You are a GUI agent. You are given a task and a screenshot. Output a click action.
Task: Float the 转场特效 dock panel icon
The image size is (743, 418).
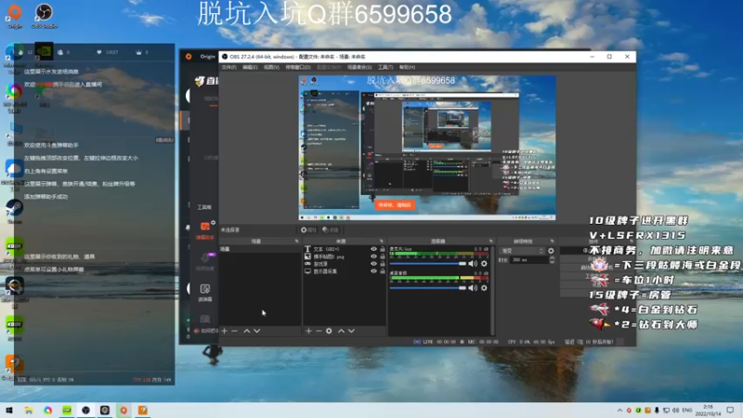coord(552,242)
